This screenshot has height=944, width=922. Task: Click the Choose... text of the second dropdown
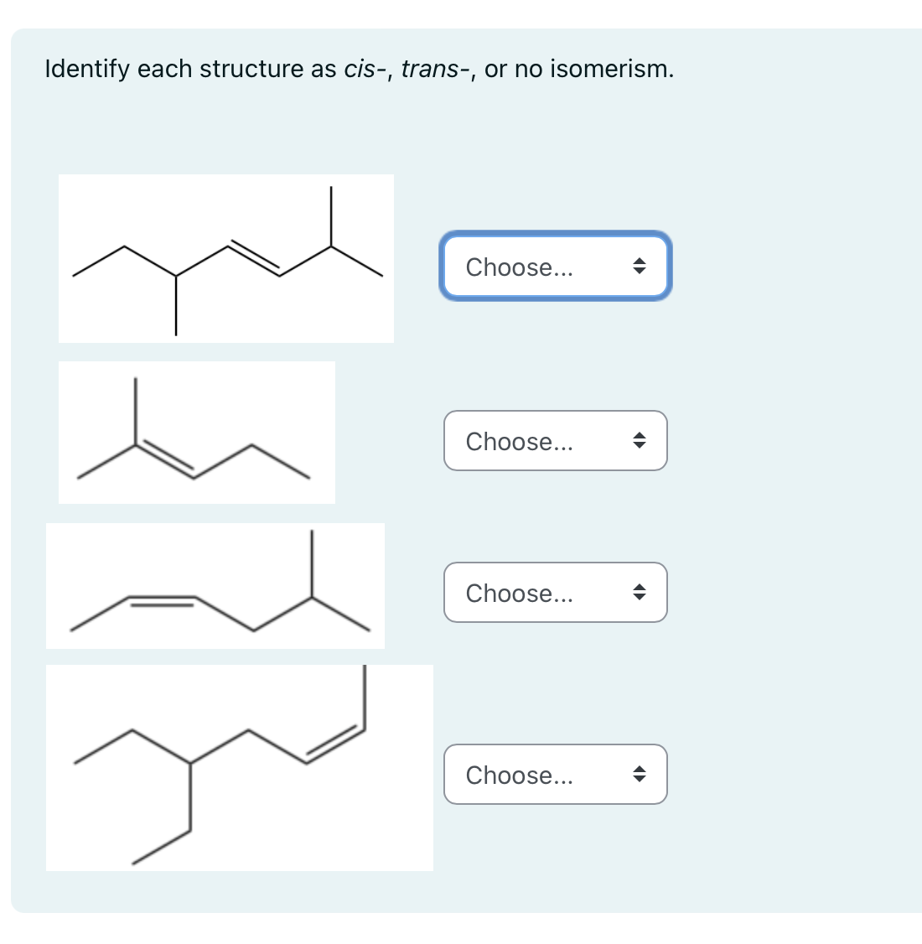click(x=520, y=441)
